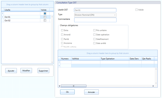This screenshot has height=98, width=162.
Task: Click down arrow of operations grid scrollbar
Action: [156, 83]
